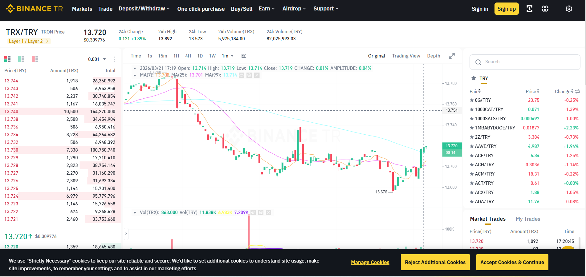Switch to the Depth chart tab
This screenshot has width=586, height=277.
[x=433, y=56]
